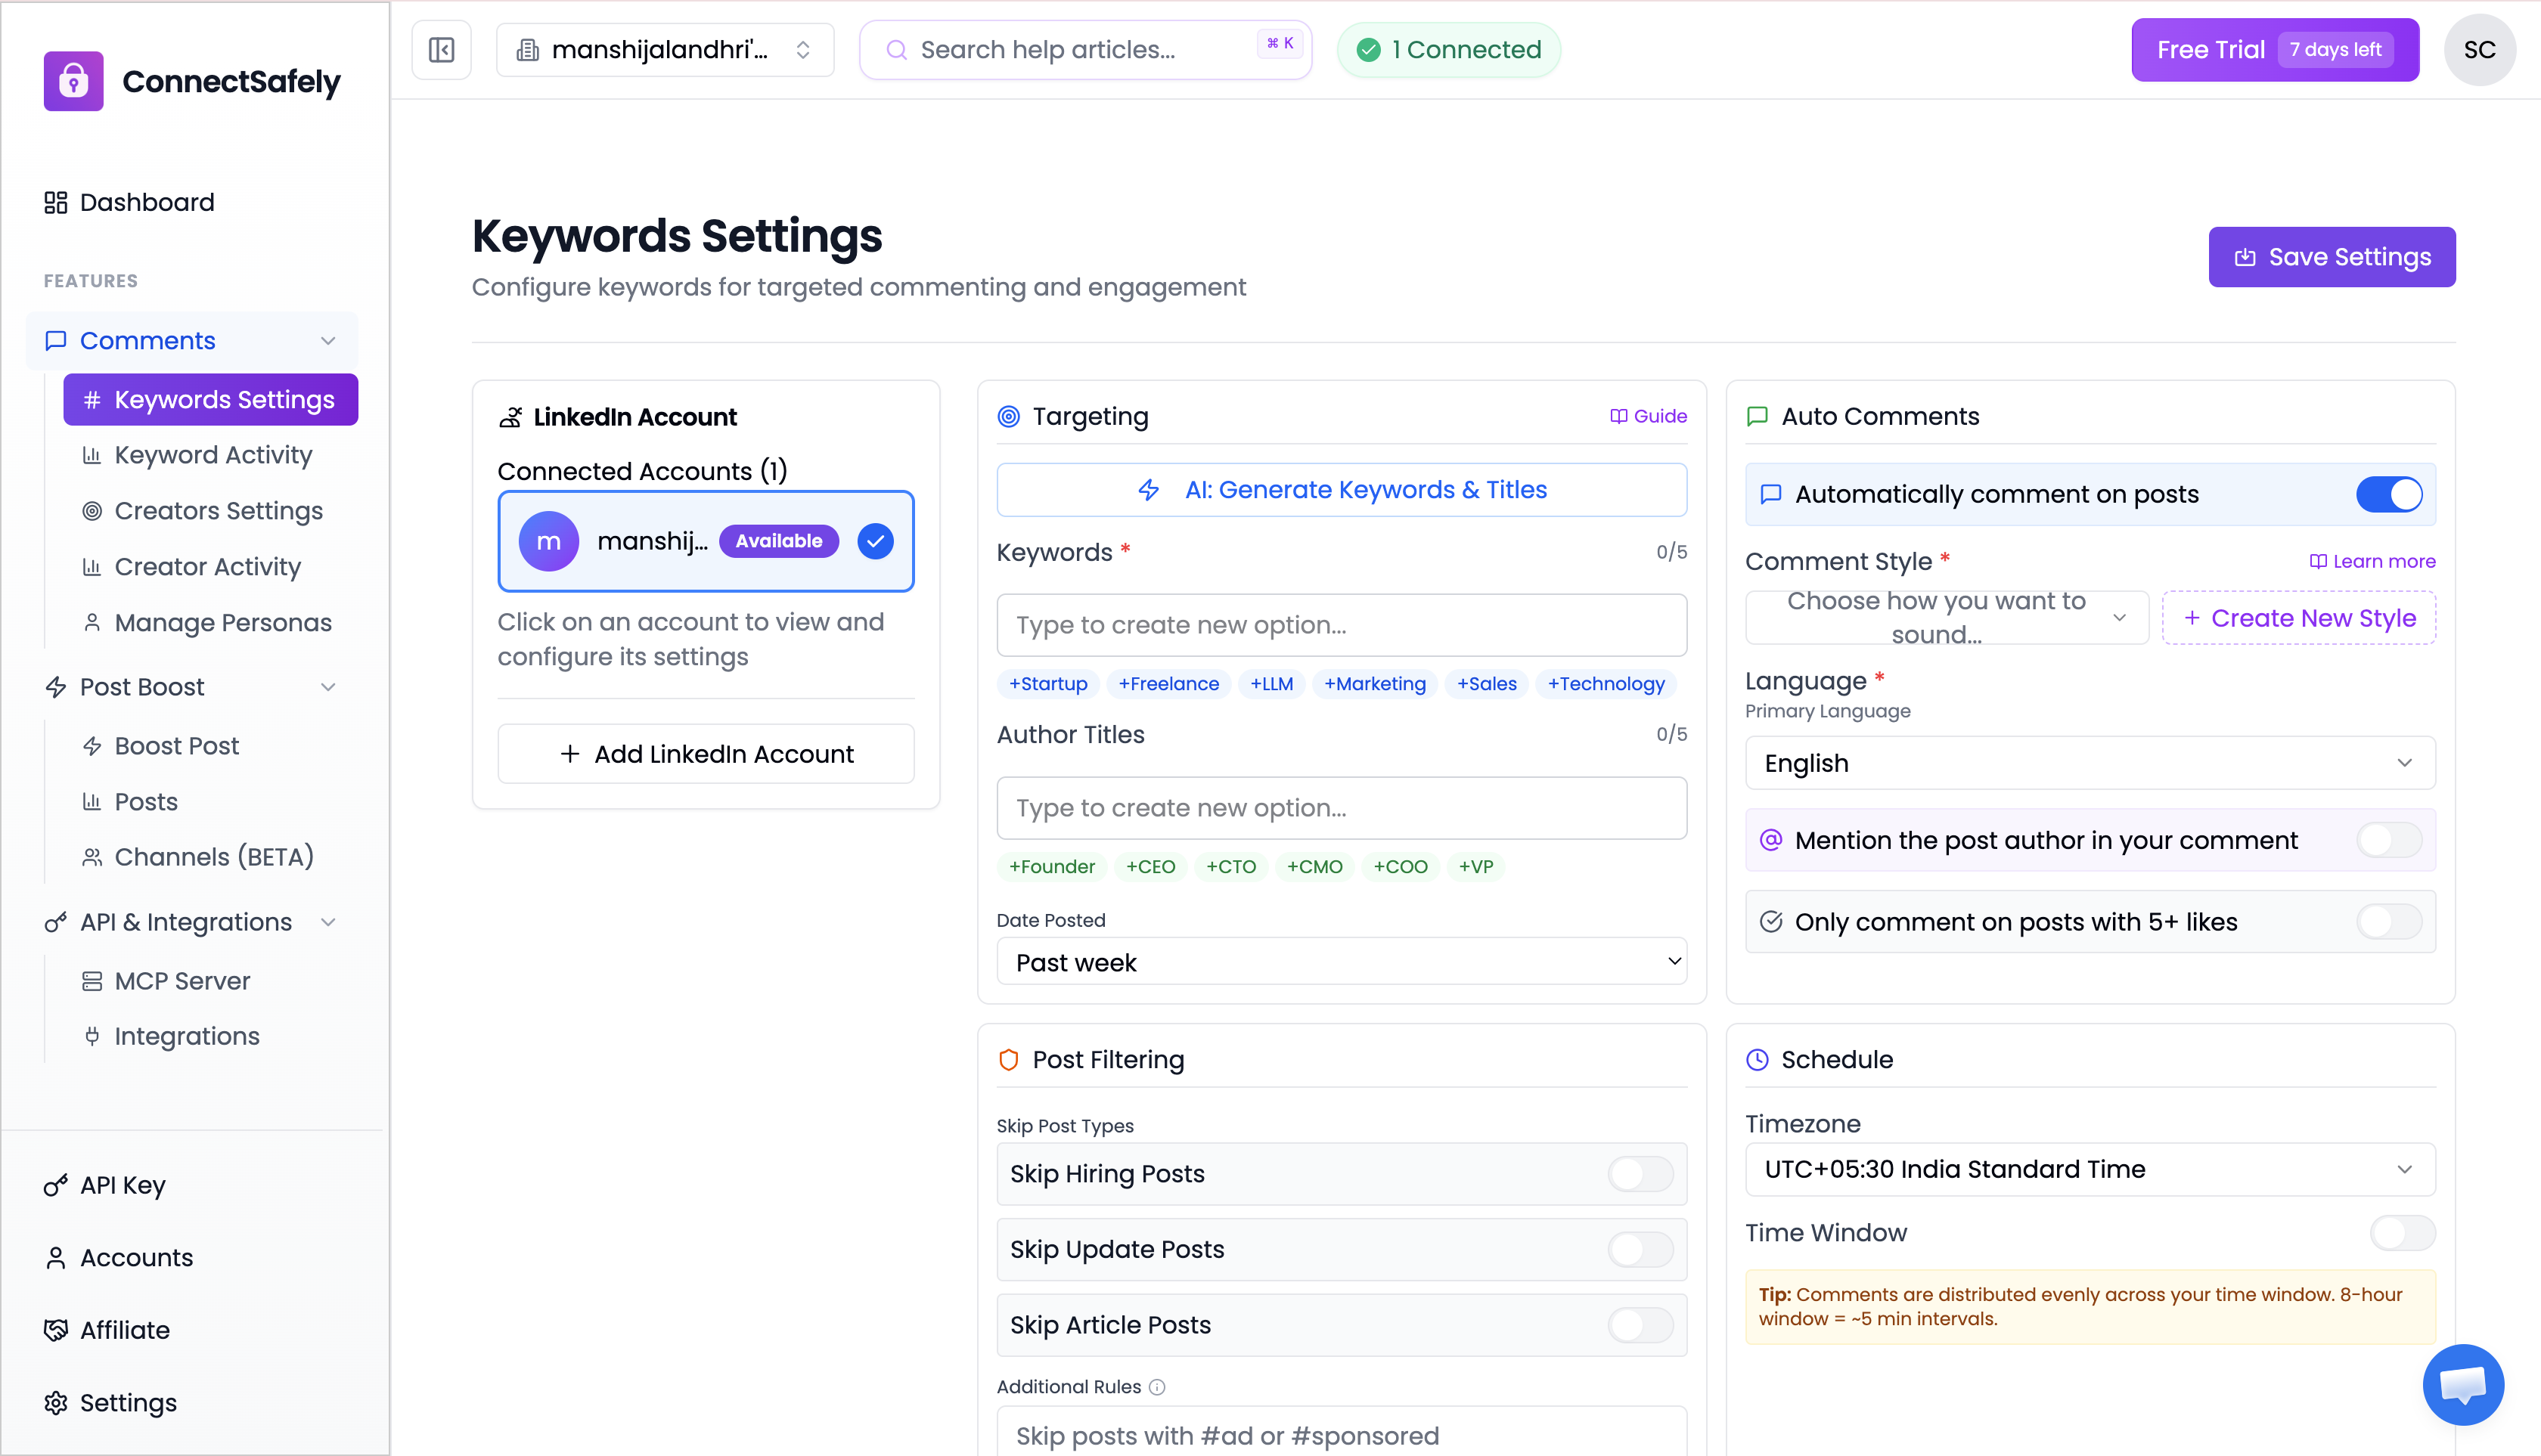This screenshot has width=2541, height=1456.
Task: Open the Date Posted dropdown
Action: (x=1341, y=961)
